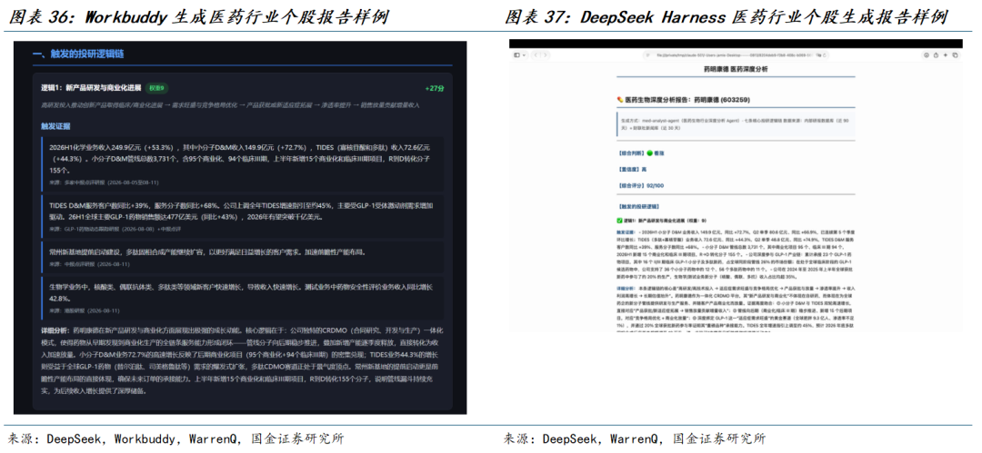The width and height of the screenshot is (982, 453).
Task: Click the +27分 score label
Action: [434, 88]
